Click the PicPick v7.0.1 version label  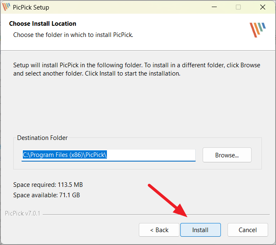22,213
